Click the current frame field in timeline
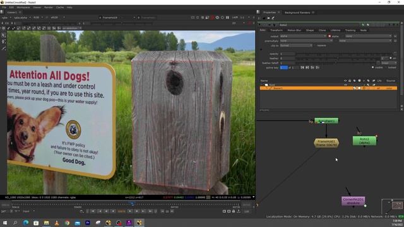This screenshot has height=227, width=404. coord(121,211)
